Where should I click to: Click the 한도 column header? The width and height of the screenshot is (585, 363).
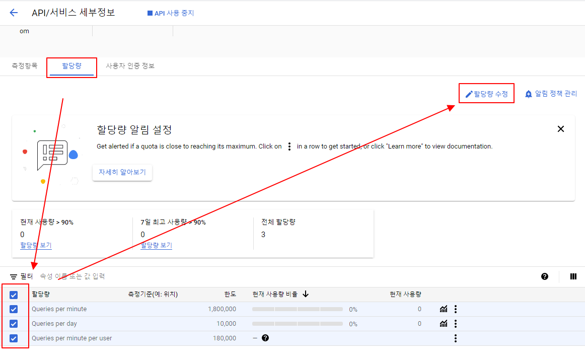pos(230,295)
